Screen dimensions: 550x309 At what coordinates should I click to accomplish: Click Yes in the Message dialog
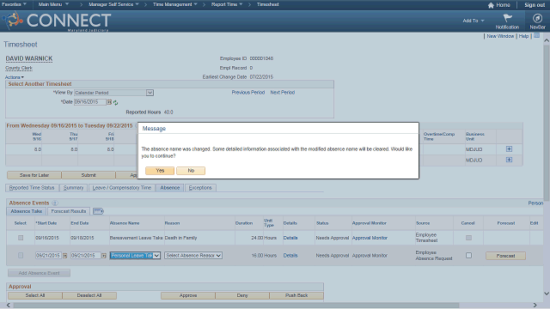click(x=160, y=171)
